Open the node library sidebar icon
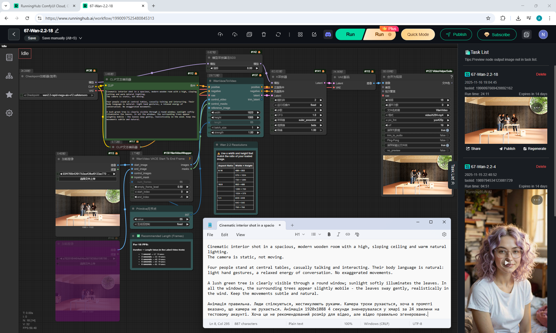Viewport: 556px width, 333px height. 9,76
